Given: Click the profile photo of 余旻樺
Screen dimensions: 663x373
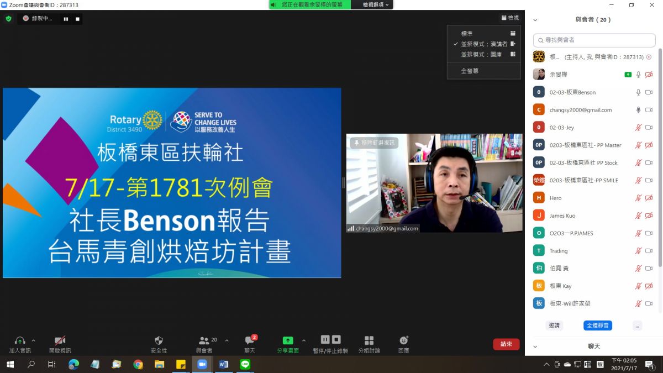Looking at the screenshot, I should [x=539, y=75].
